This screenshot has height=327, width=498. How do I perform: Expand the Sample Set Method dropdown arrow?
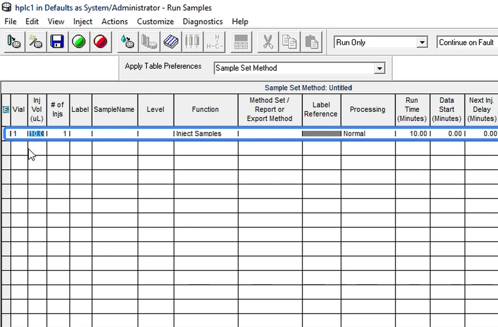pos(379,68)
